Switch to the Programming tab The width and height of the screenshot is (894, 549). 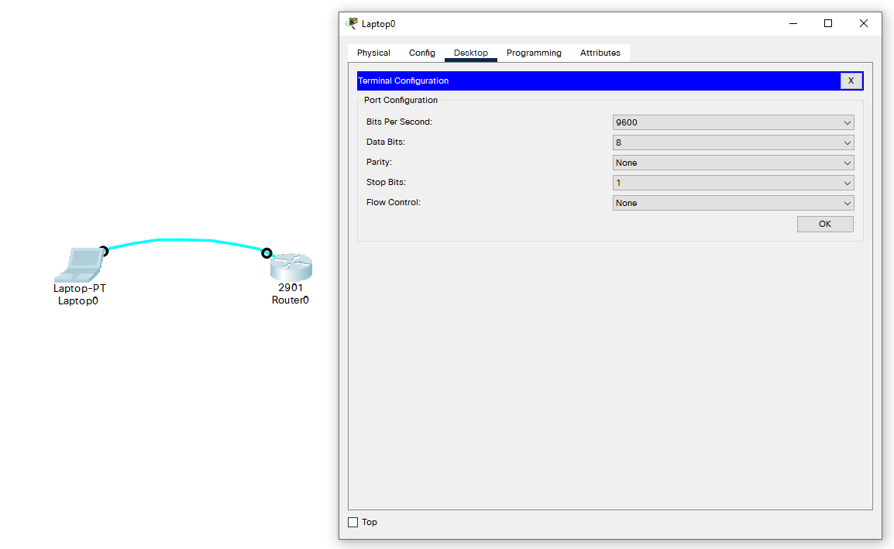(534, 53)
